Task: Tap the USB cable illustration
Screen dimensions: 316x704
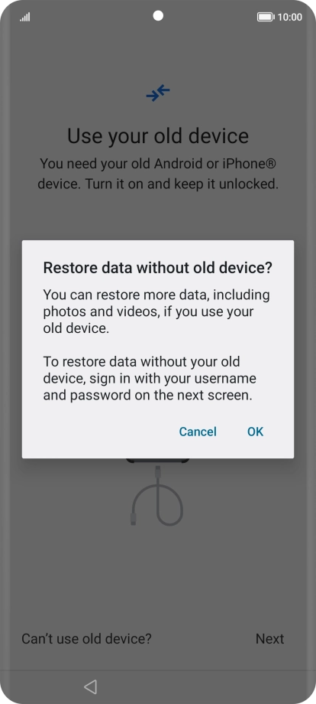Action: (157, 495)
